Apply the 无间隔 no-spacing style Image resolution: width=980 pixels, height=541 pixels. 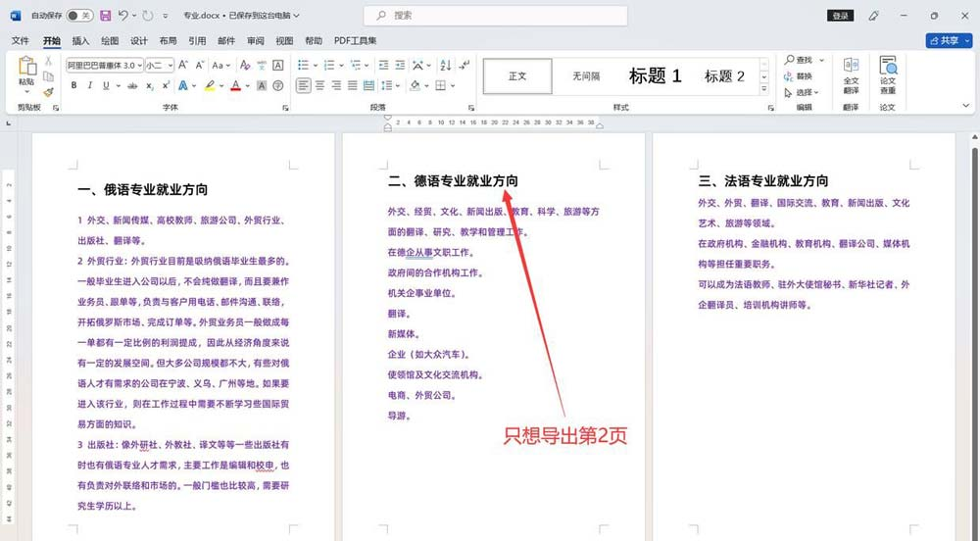(586, 76)
